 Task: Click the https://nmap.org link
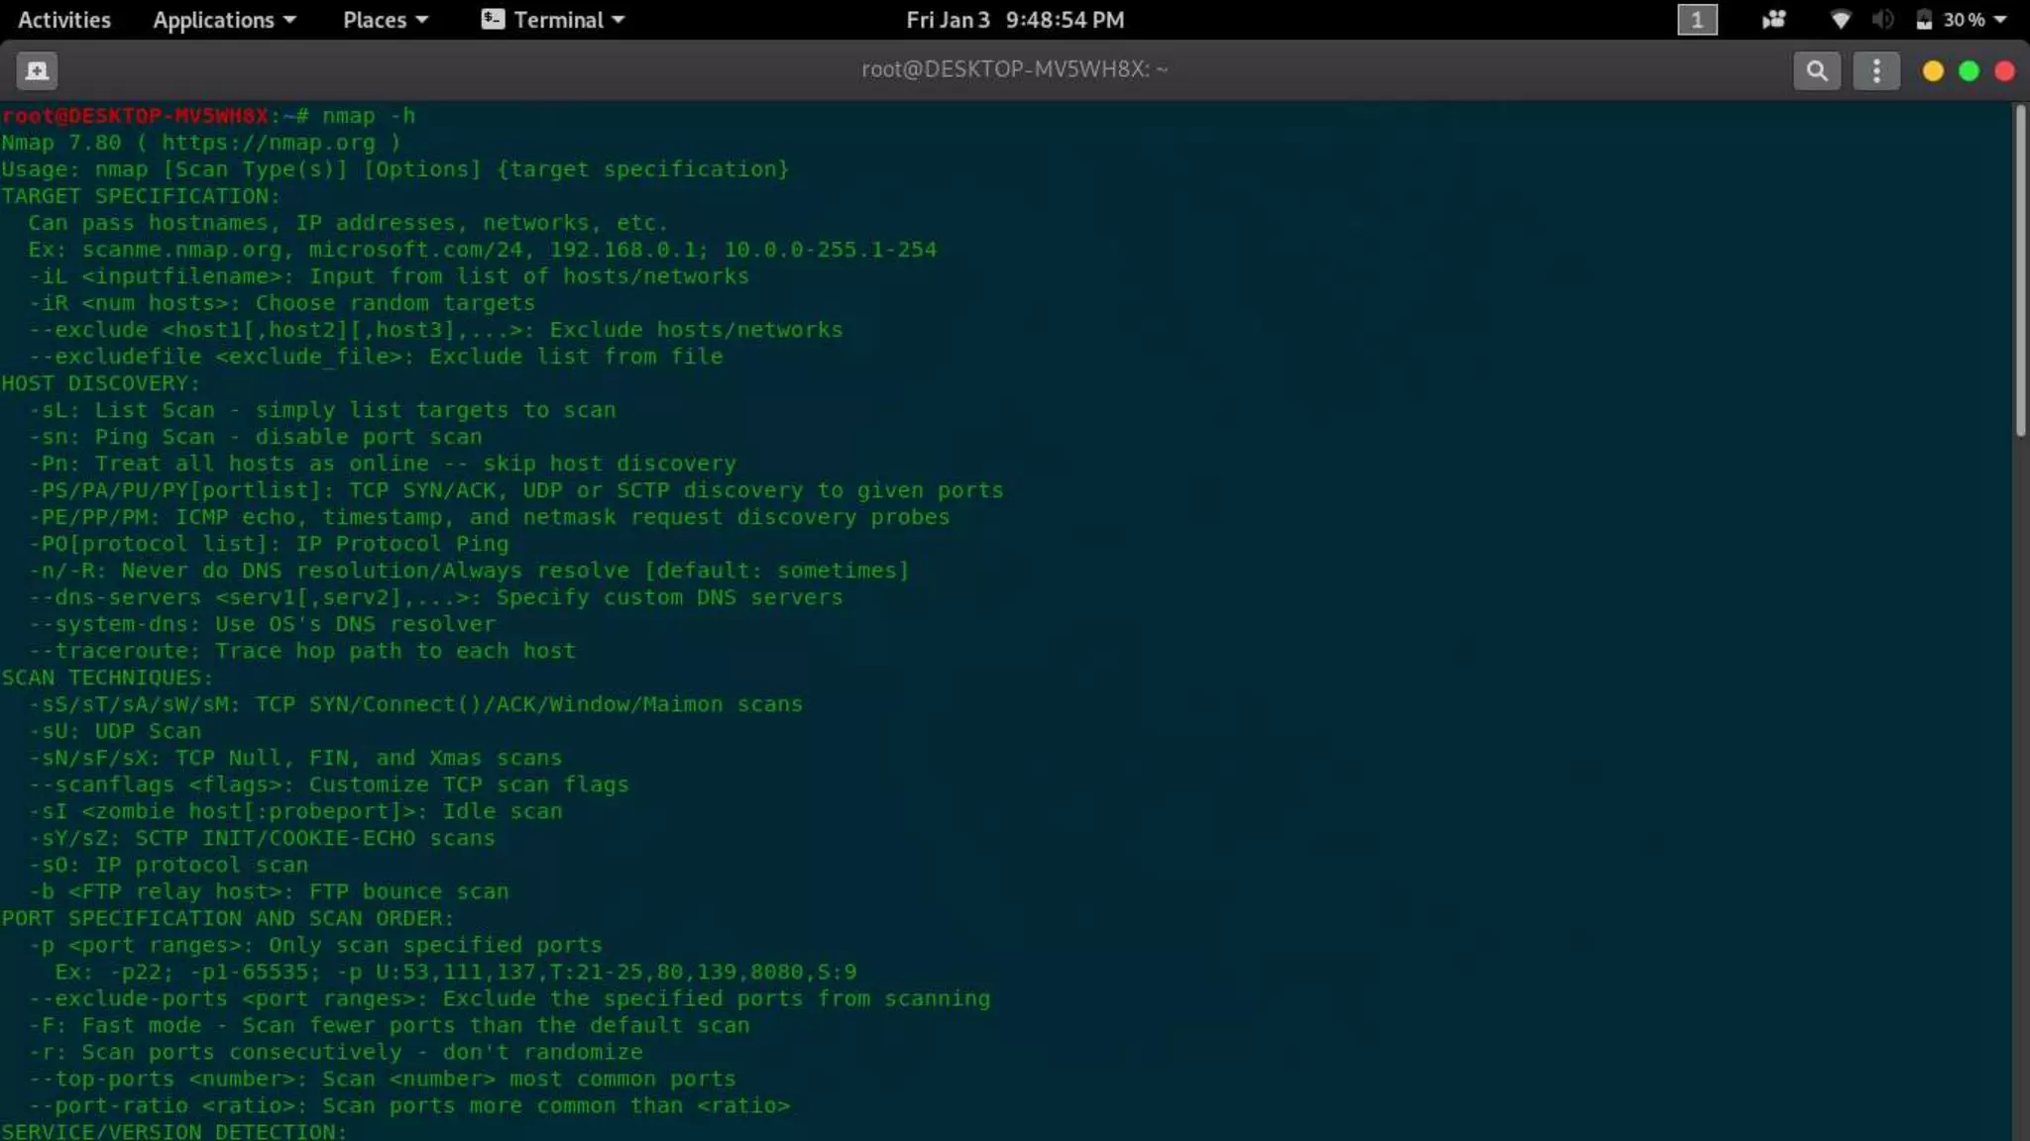tap(269, 143)
